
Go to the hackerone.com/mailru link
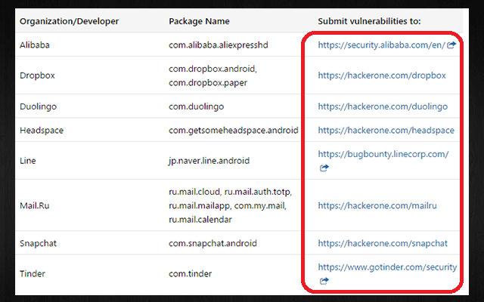click(378, 205)
